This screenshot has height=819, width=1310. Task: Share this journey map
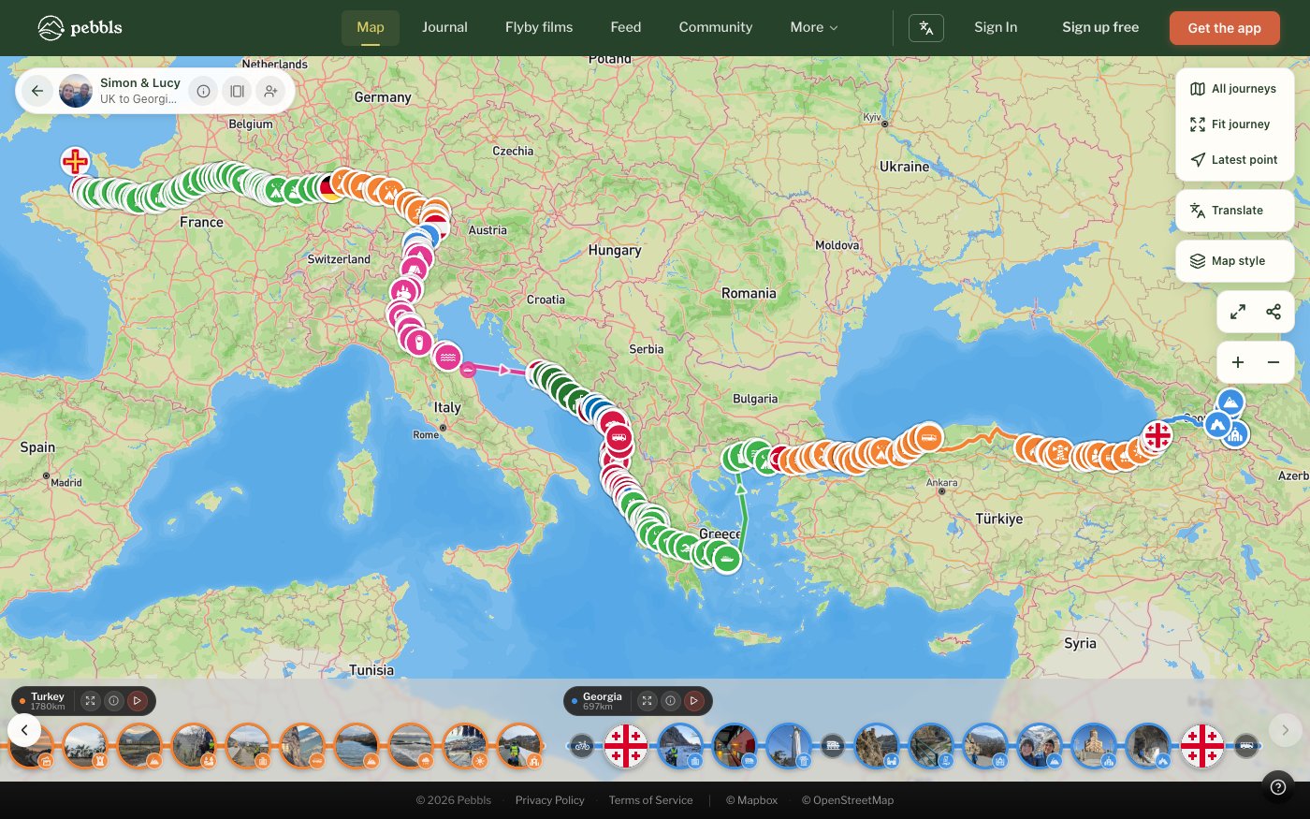coord(1274,312)
